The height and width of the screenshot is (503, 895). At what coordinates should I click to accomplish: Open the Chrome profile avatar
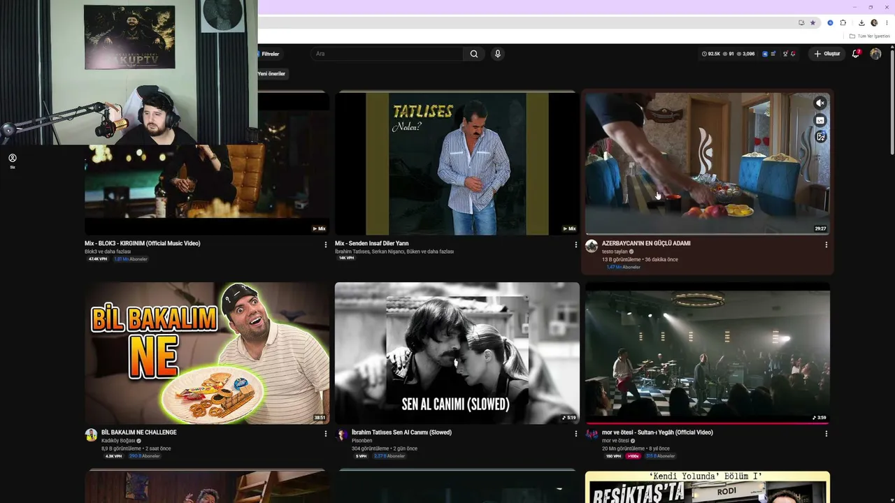(874, 23)
